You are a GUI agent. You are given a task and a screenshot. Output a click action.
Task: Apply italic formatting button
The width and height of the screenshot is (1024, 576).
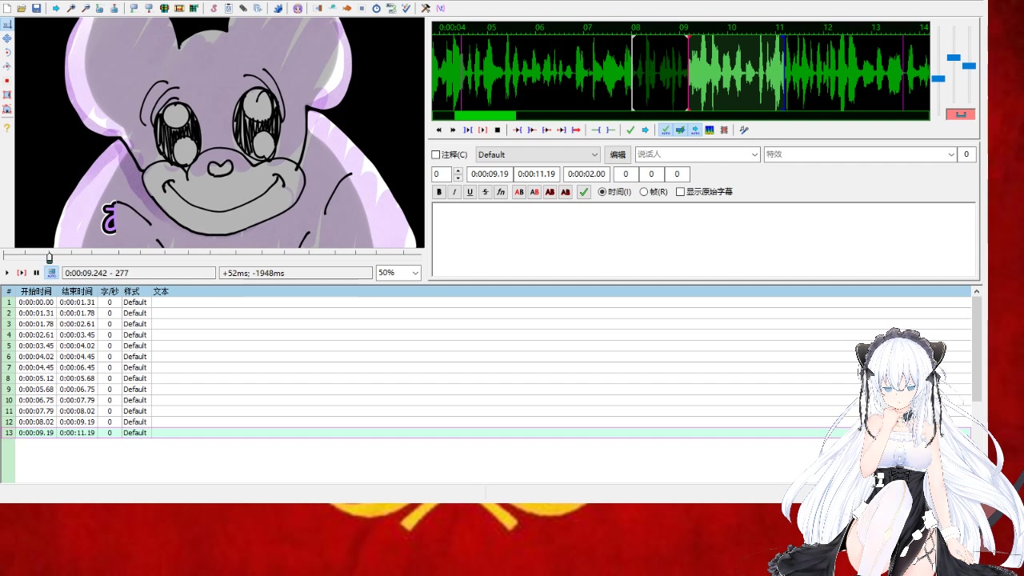pos(454,192)
